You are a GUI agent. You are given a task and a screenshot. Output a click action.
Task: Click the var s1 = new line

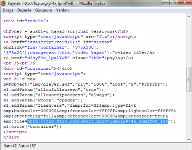[x=19, y=79]
